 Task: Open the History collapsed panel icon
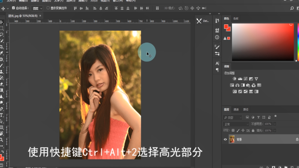point(217,21)
